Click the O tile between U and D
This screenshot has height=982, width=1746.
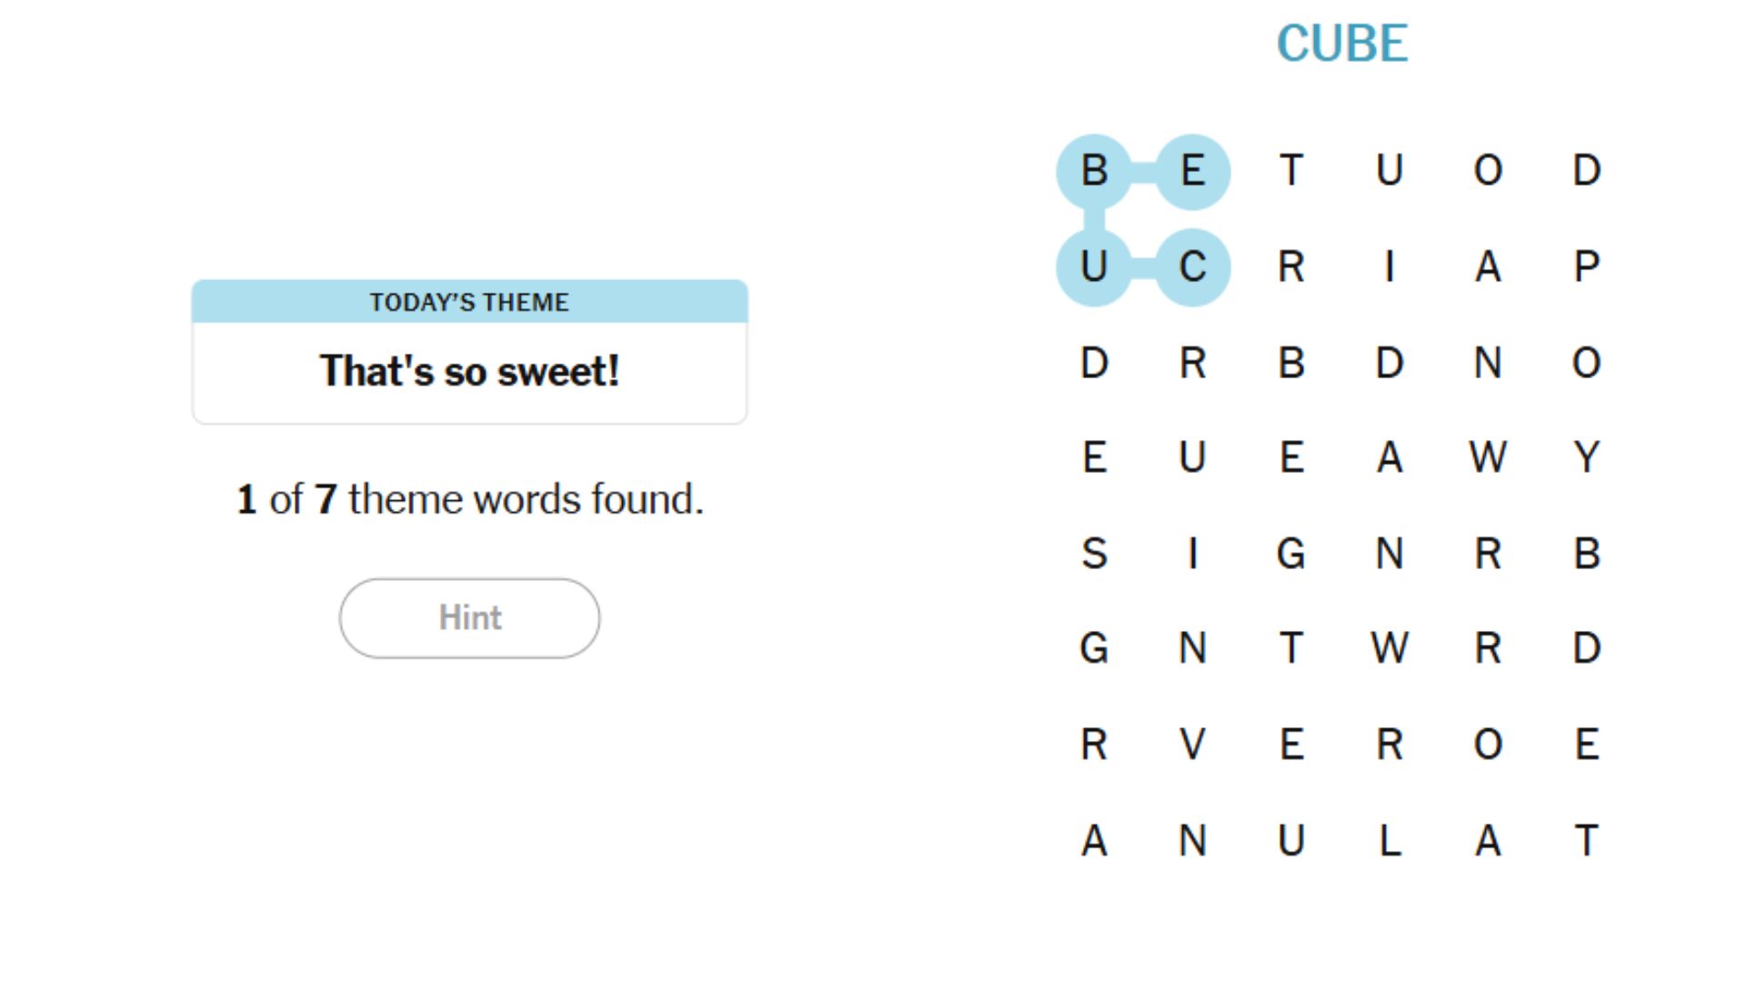[1488, 171]
